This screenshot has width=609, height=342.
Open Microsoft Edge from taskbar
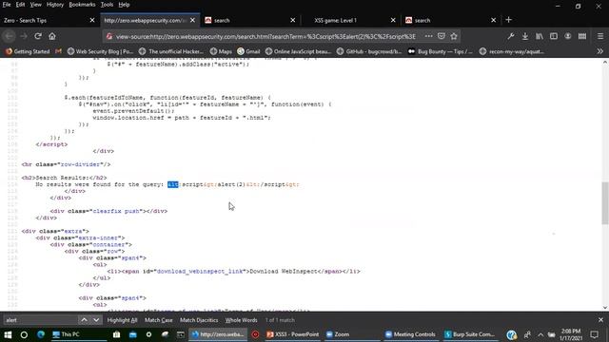click(x=41, y=334)
